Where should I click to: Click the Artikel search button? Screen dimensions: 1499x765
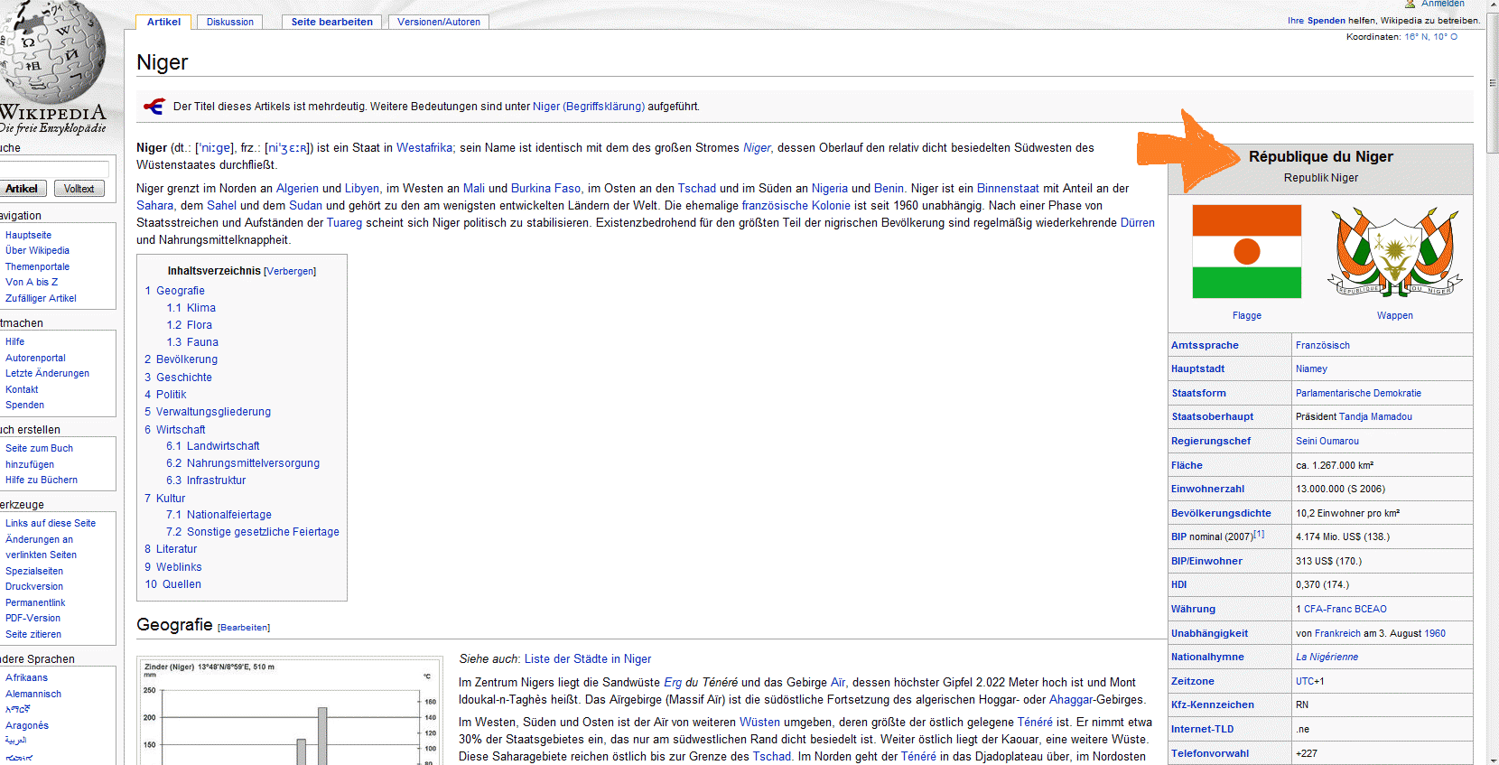point(22,189)
